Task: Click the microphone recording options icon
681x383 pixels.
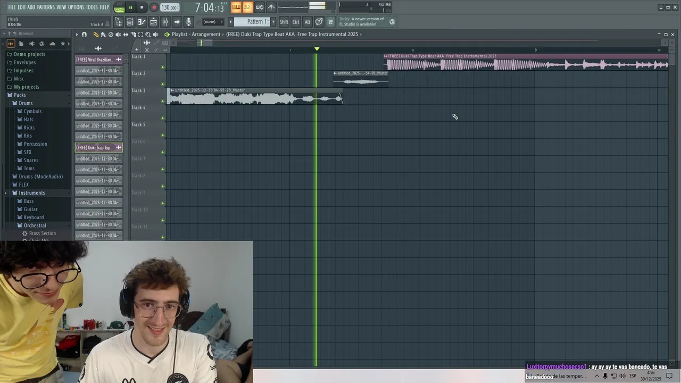Action: tap(188, 22)
